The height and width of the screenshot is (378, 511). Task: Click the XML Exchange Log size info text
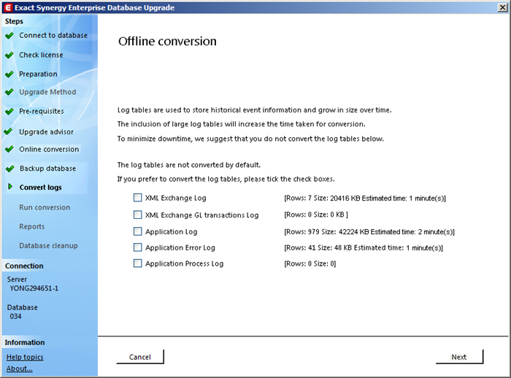(365, 198)
